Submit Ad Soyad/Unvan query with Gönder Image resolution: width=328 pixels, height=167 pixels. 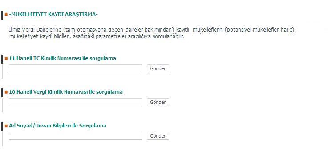tap(158, 136)
